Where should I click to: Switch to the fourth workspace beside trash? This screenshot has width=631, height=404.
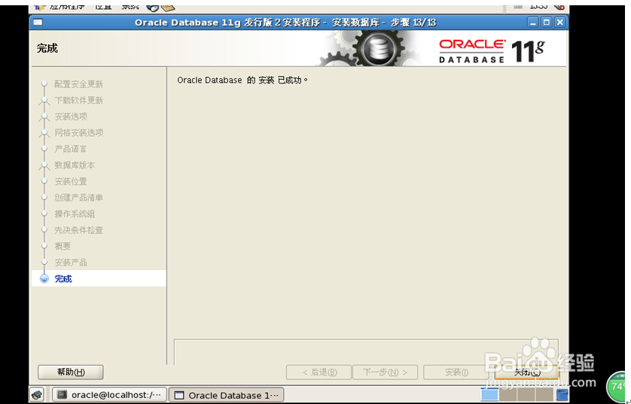(545, 395)
